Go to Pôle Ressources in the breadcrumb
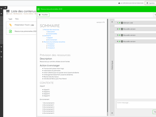The height and width of the screenshot is (117, 156). pyautogui.click(x=18, y=14)
